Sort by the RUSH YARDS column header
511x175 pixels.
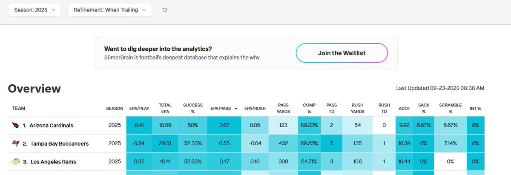[x=358, y=108]
